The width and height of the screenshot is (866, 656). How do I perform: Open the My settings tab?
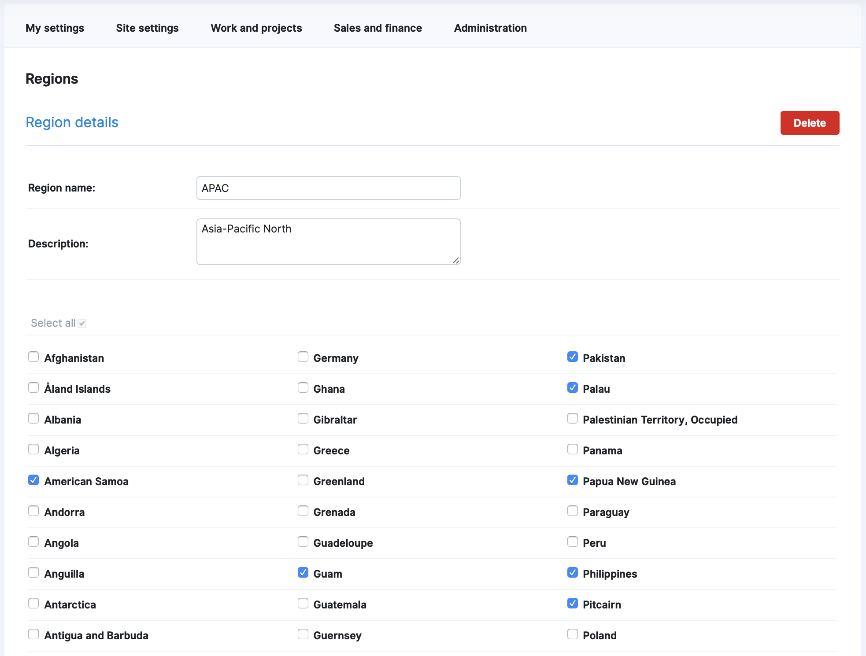tap(55, 28)
